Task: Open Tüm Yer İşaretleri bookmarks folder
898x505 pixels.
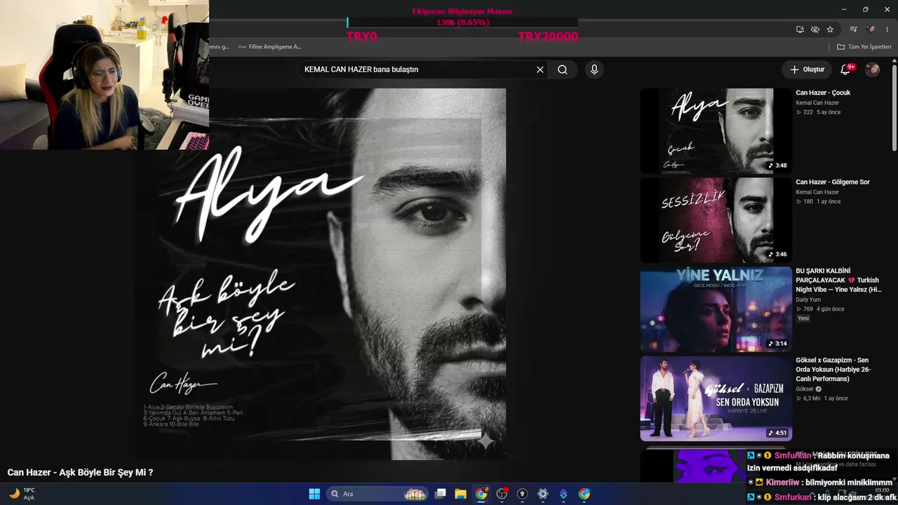Action: click(x=864, y=47)
